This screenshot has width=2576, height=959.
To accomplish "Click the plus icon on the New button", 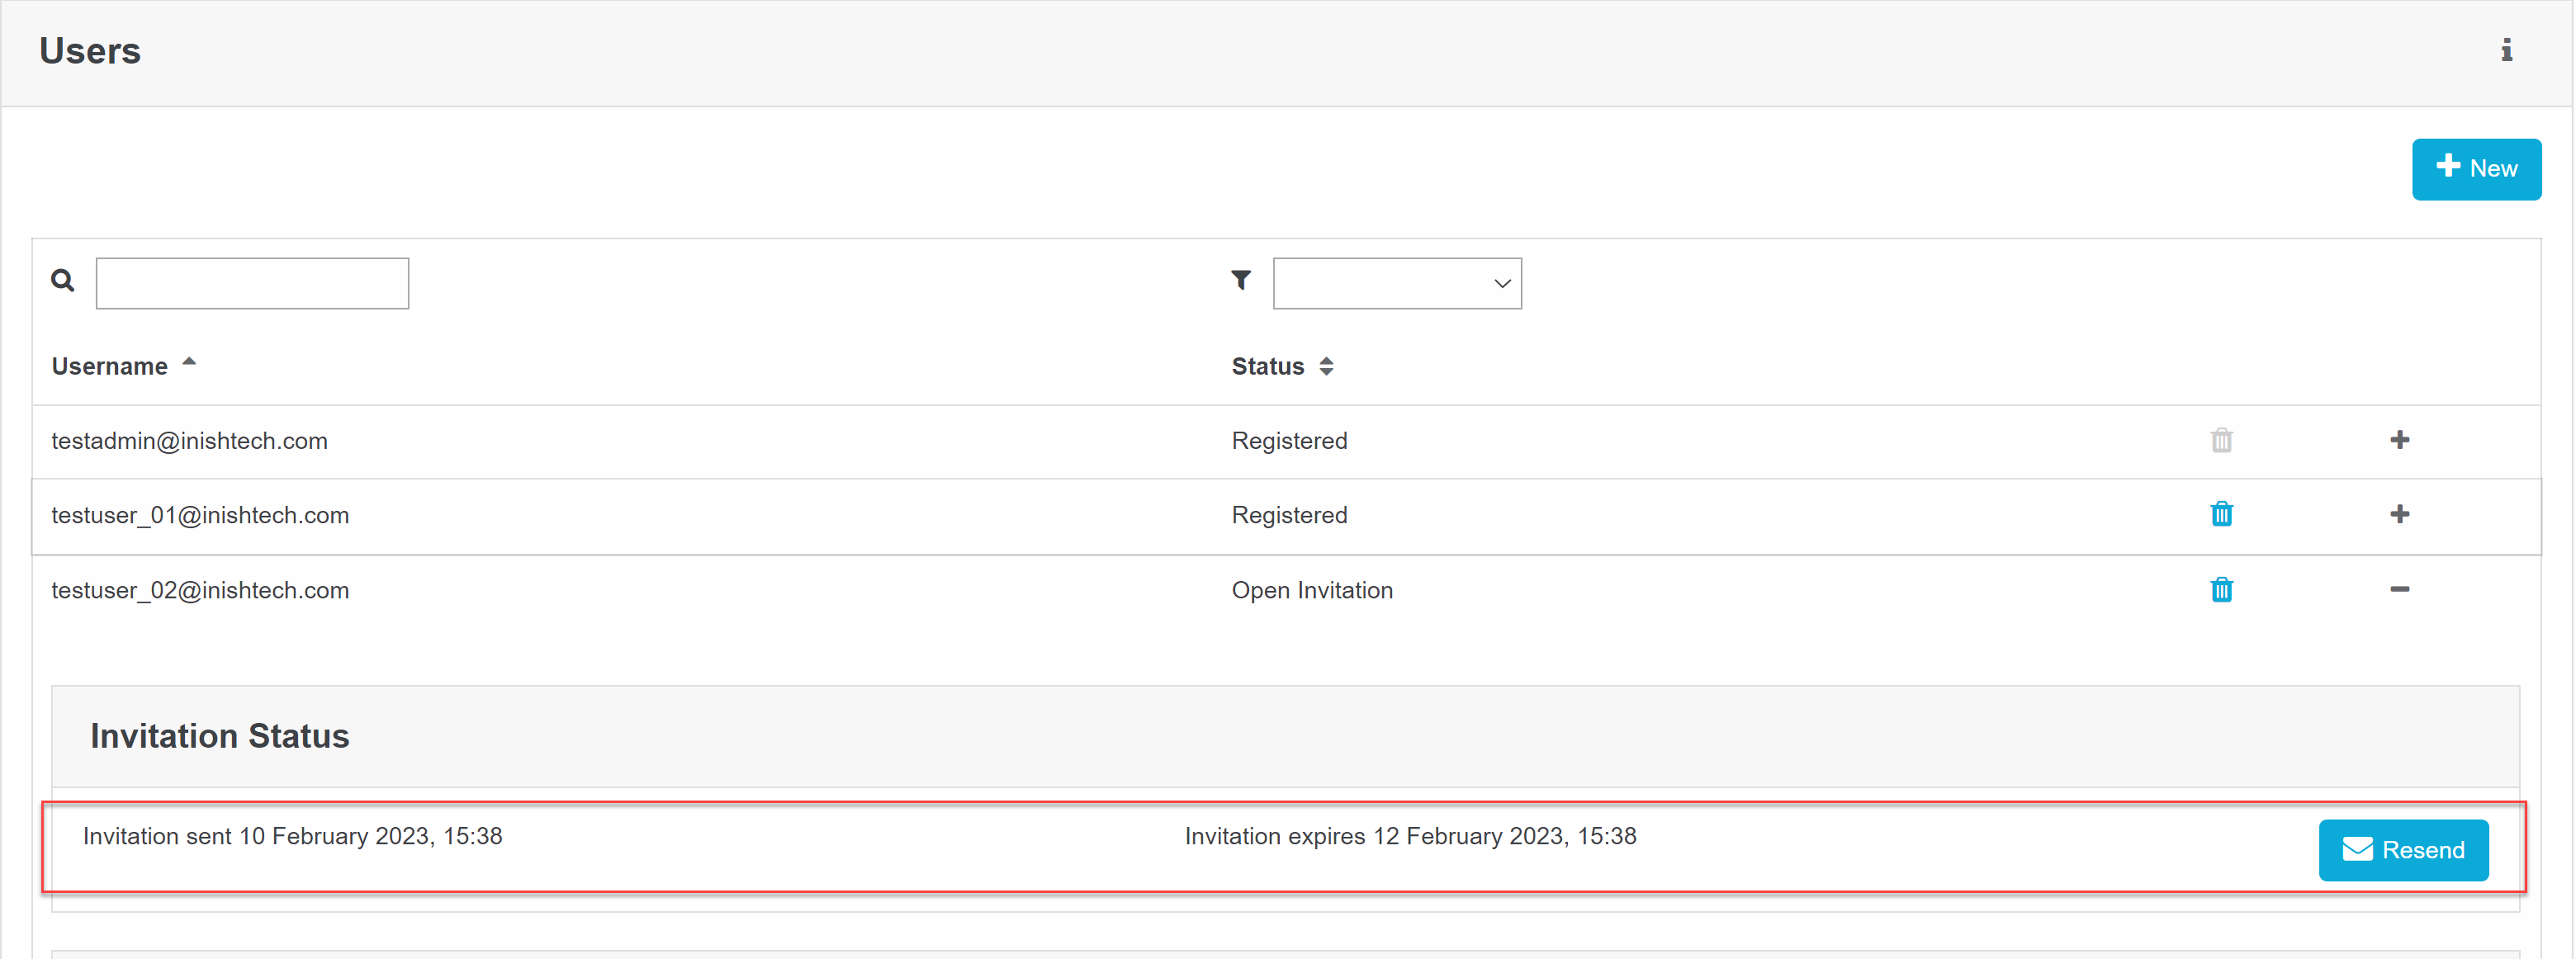I will [2448, 167].
